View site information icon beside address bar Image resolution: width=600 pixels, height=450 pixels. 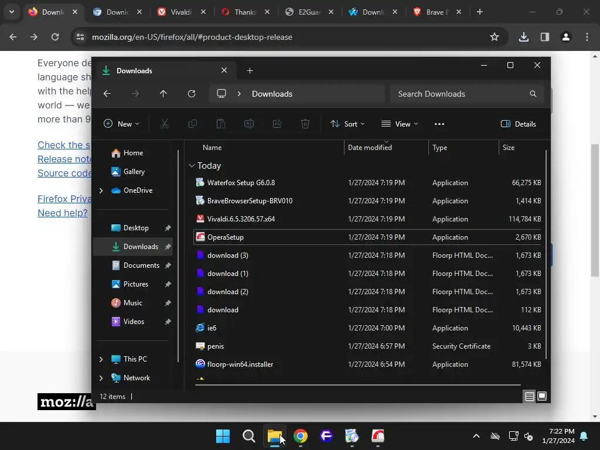pos(80,37)
